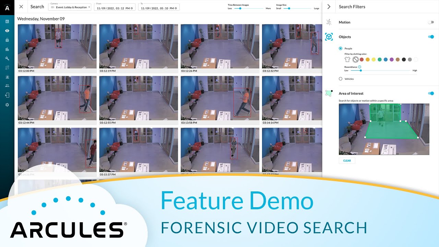Select the no-color filter circle icon
This screenshot has width=439, height=247.
356,59
